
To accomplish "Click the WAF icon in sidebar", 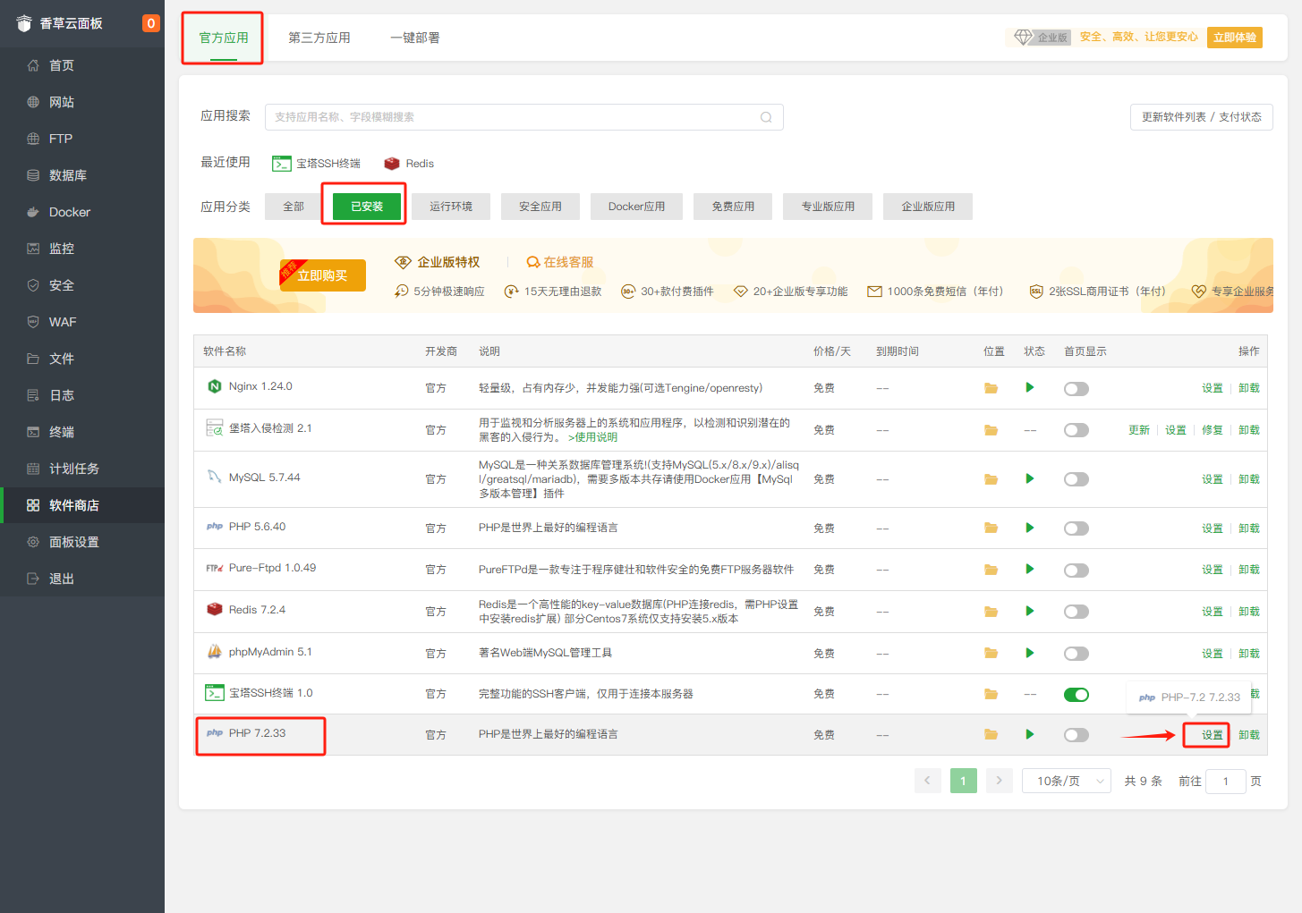I will (x=33, y=322).
